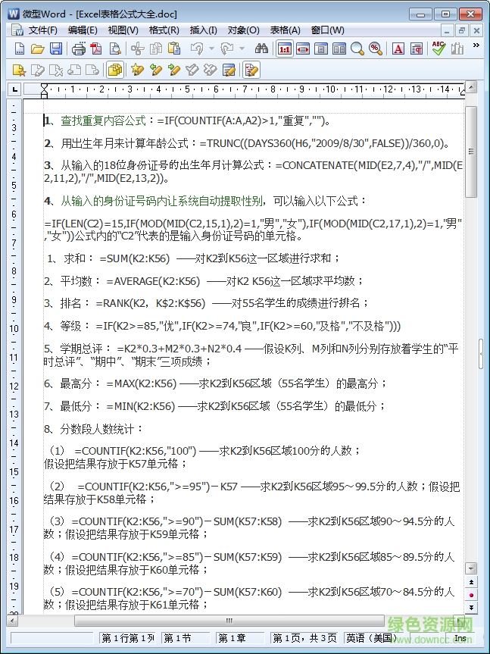Image resolution: width=490 pixels, height=654 pixels.
Task: Expand toolbar overflow chevron
Action: [476, 45]
